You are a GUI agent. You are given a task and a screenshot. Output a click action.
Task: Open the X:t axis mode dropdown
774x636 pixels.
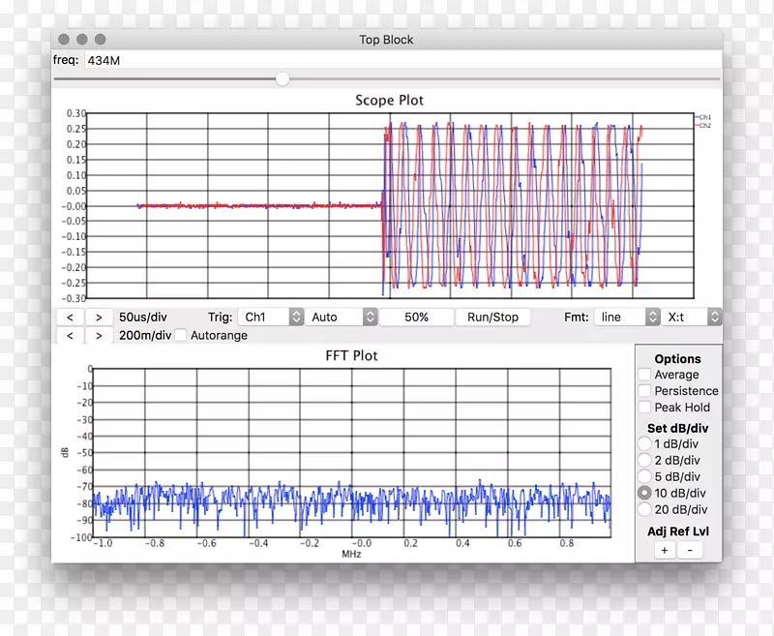(693, 317)
